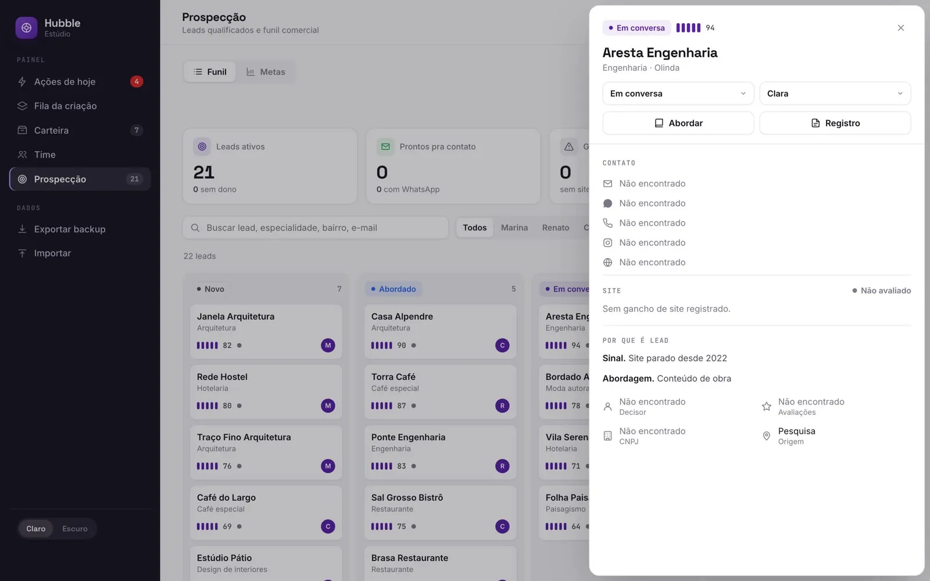Select Prospecção in the sidebar
930x581 pixels.
(x=80, y=179)
